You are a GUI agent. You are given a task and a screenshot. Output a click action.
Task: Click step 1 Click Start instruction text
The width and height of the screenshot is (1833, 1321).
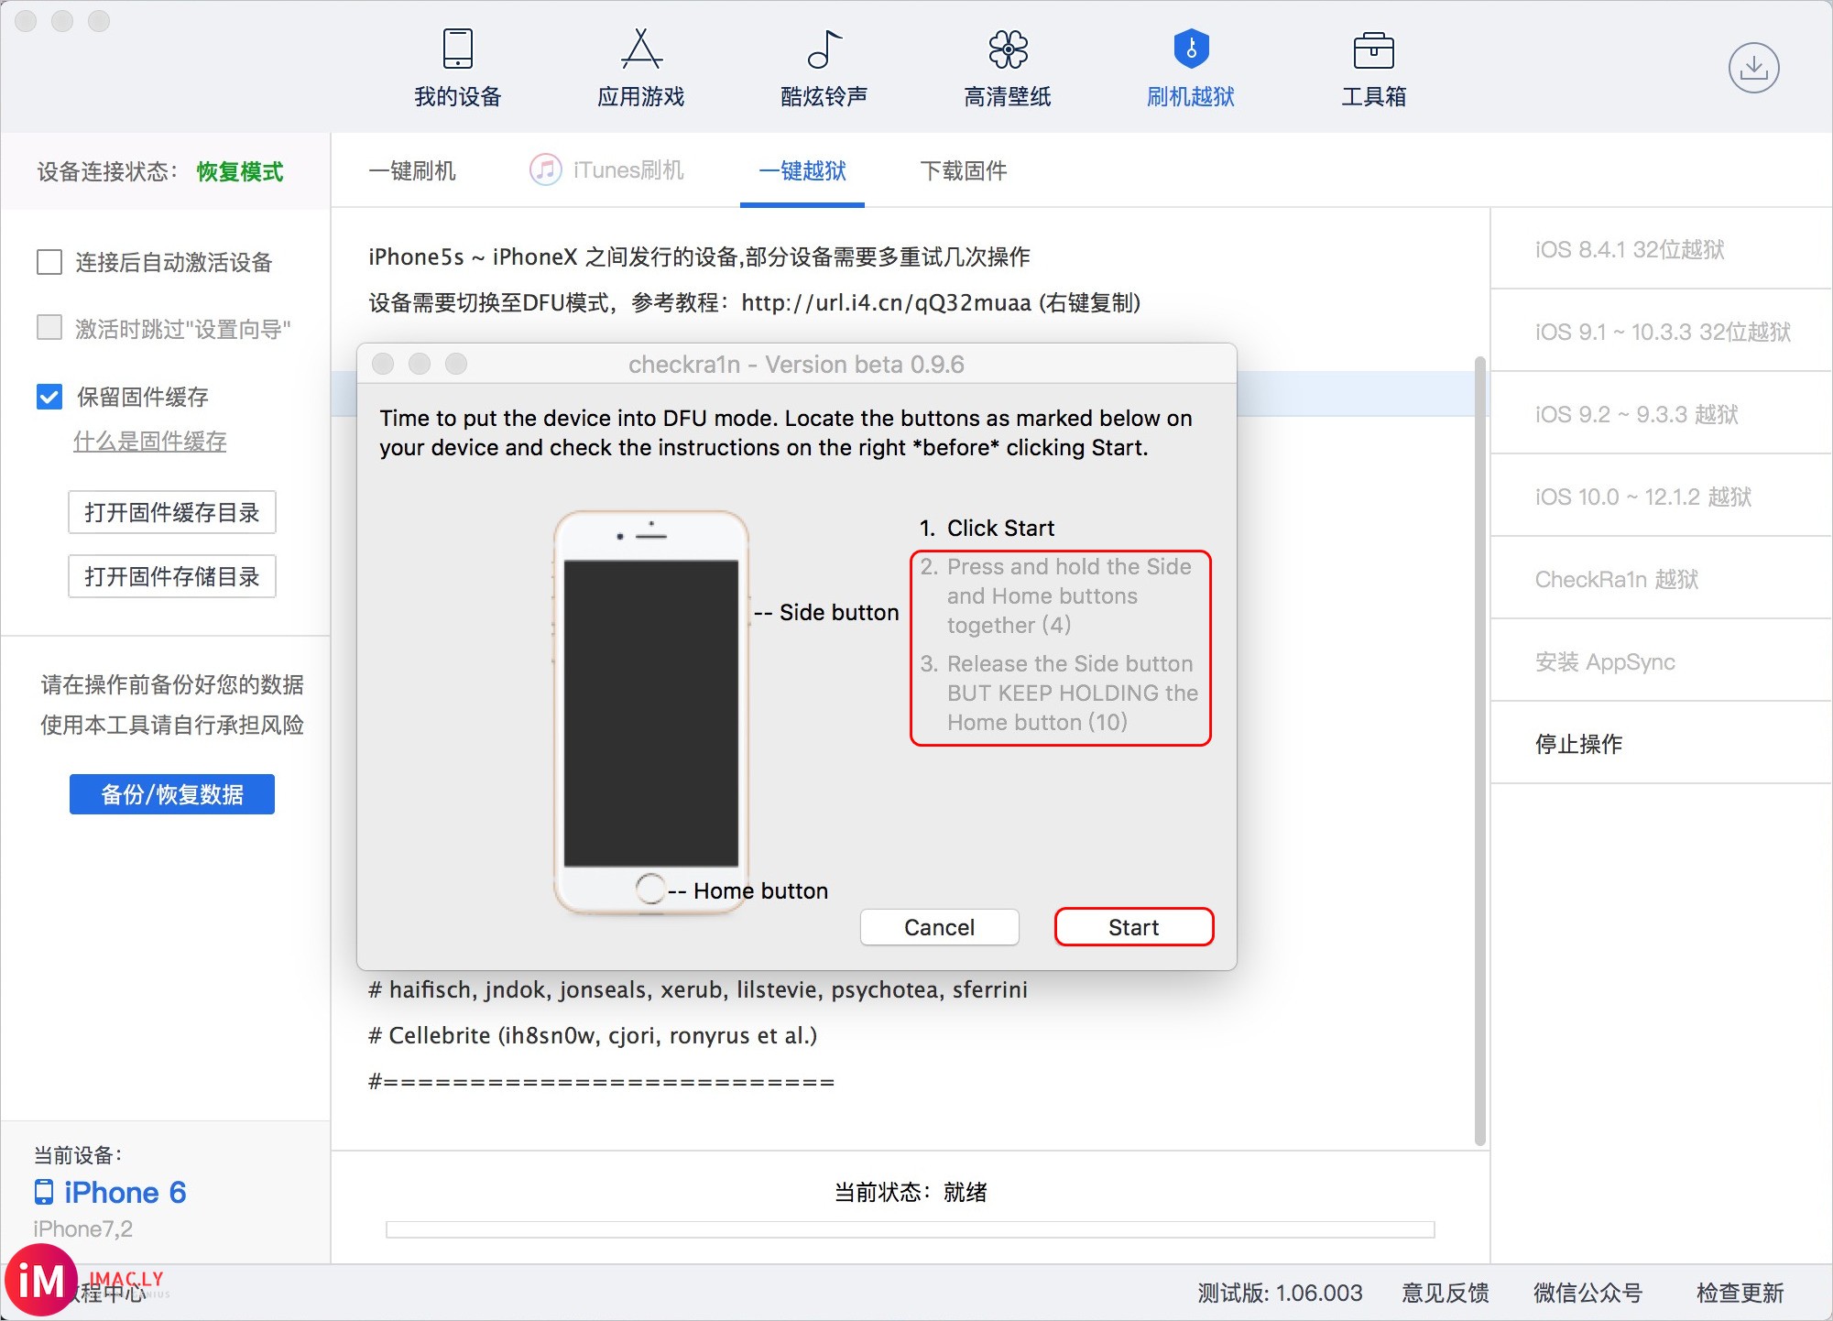pyautogui.click(x=987, y=528)
